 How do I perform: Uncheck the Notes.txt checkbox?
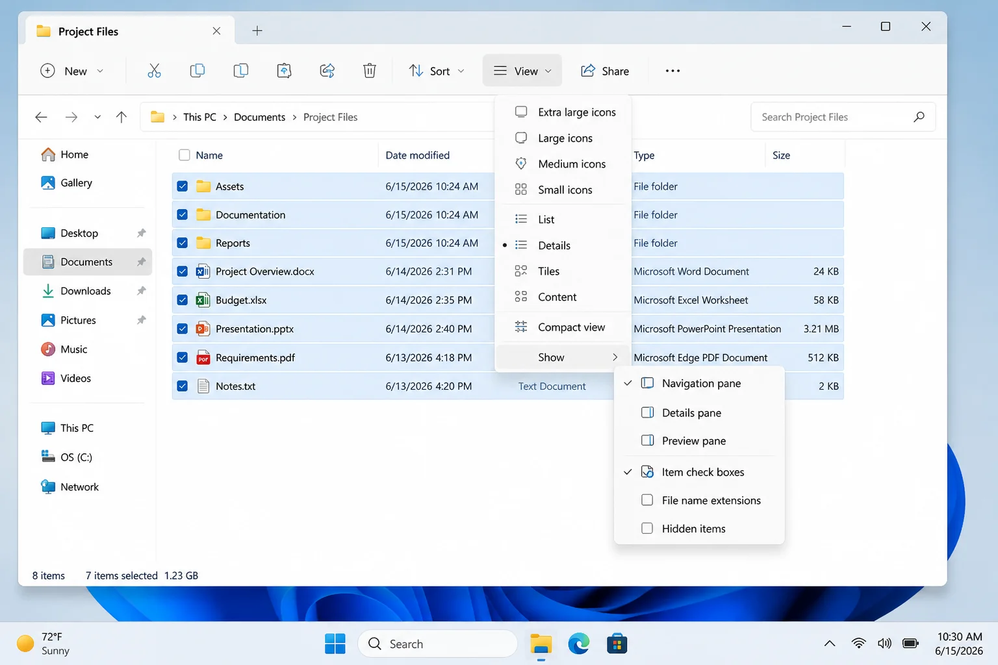coord(183,386)
